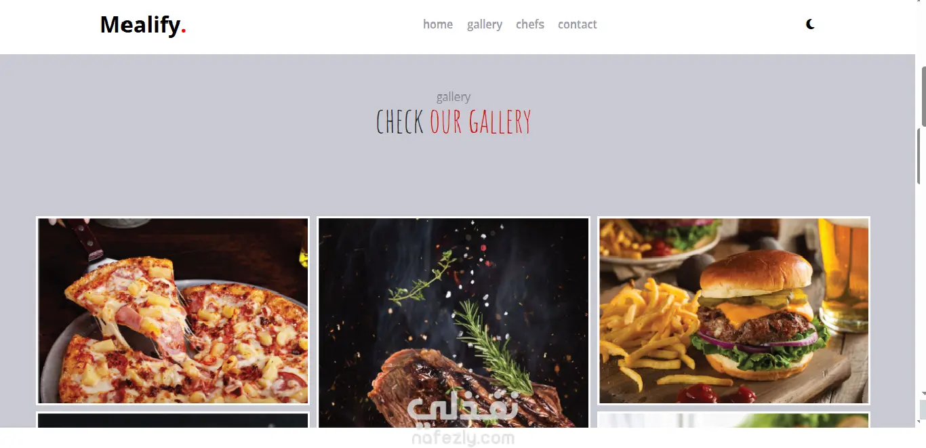Click the red OUR GALLERY heading text

coord(480,122)
